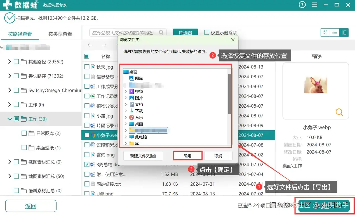This screenshot has height=215, width=355.
Task: Click the 网站链接.txt file icon
Action: pos(93,184)
